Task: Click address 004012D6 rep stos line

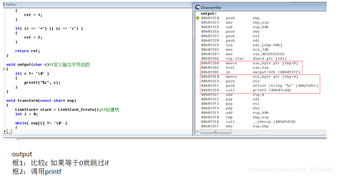Action: [x=244, y=59]
